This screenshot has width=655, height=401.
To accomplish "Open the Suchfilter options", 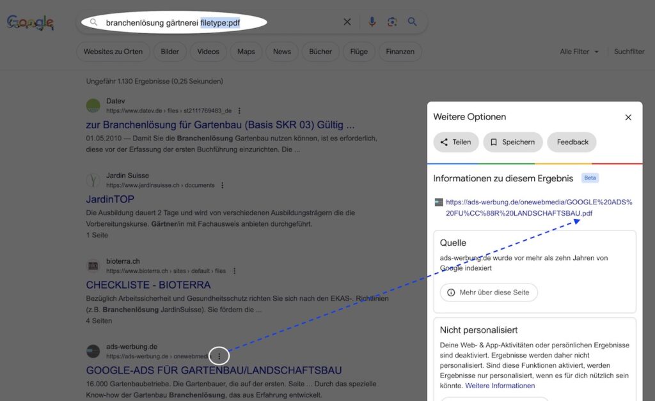I will 629,52.
